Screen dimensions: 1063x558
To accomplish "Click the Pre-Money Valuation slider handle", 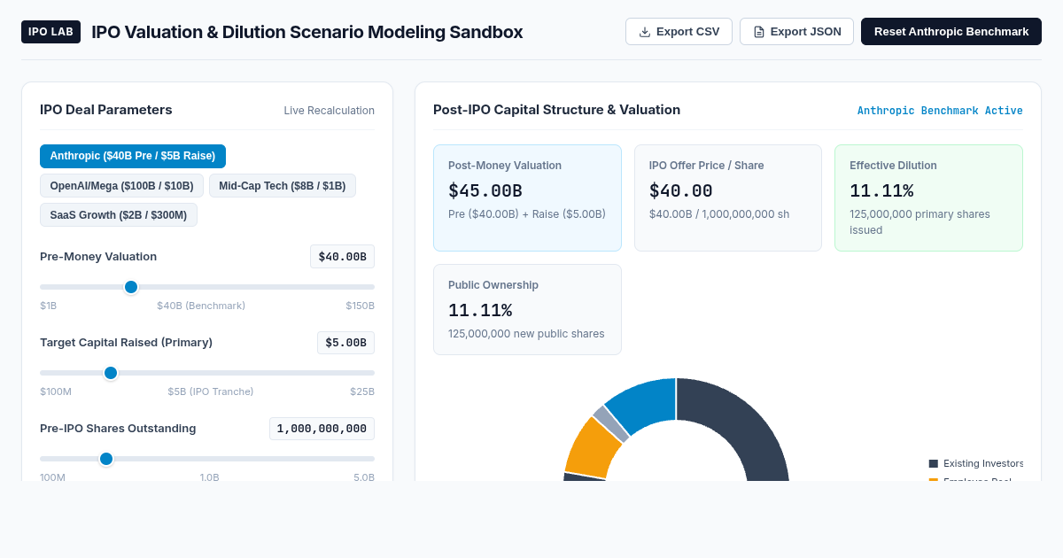I will click(x=131, y=287).
